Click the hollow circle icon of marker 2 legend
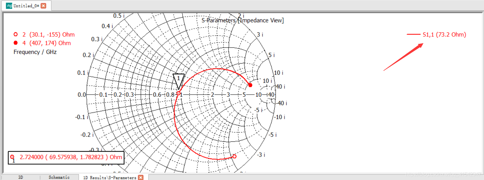 (x=16, y=34)
